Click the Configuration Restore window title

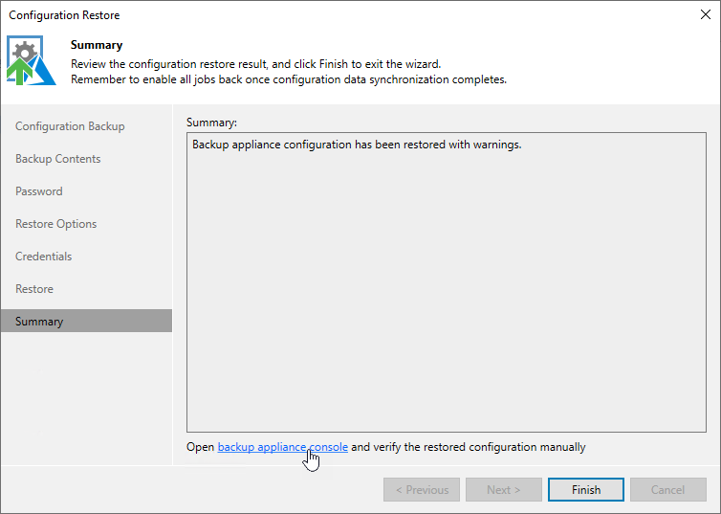(64, 15)
